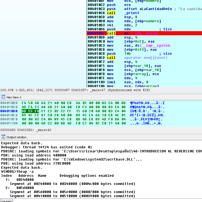Activate the Hex View-1 tab title
This screenshot has height=202, width=202.
(14, 97)
